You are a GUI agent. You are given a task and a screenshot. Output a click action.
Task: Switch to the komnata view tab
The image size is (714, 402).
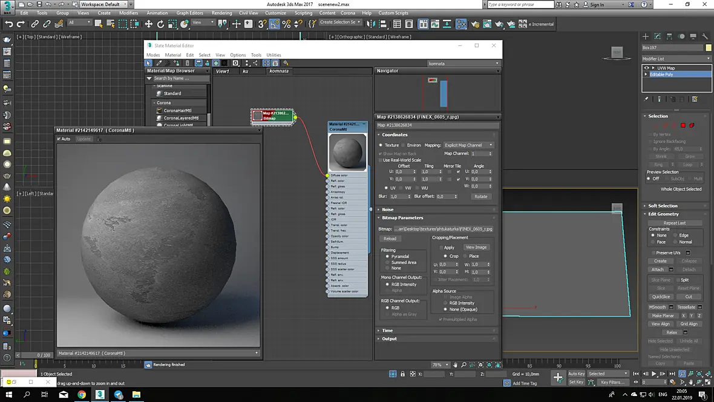coord(279,71)
